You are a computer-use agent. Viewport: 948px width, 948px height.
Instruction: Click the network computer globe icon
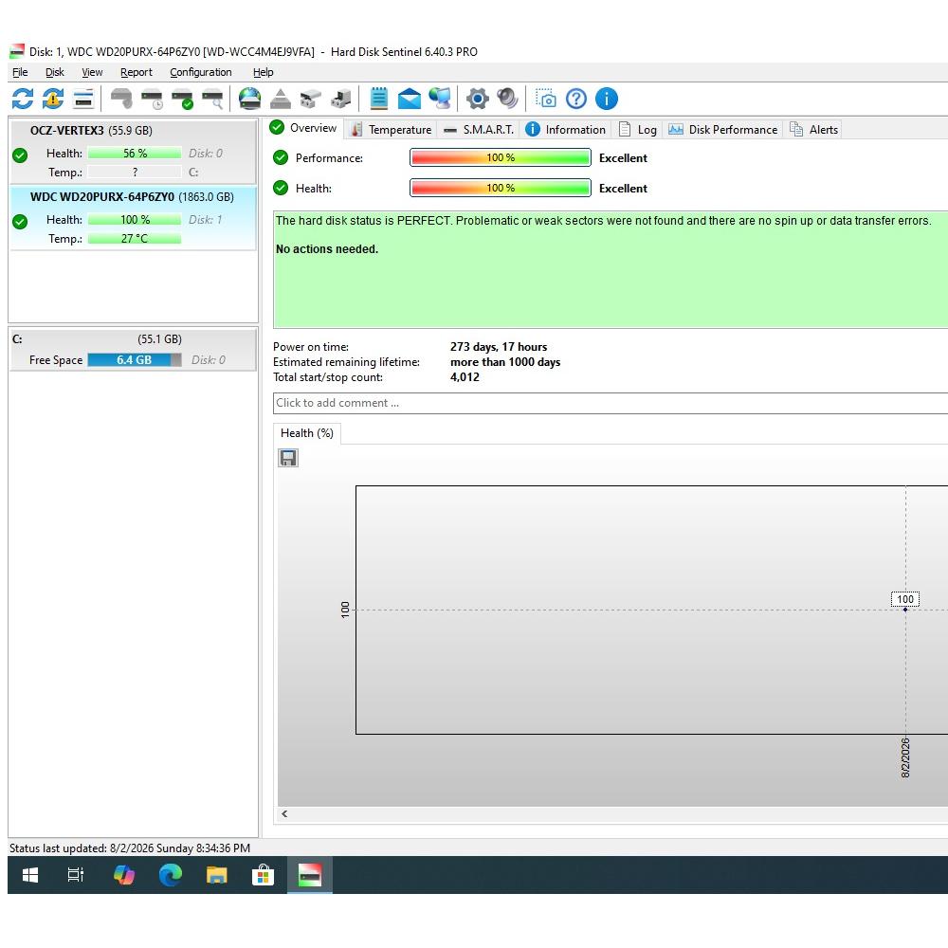(440, 99)
